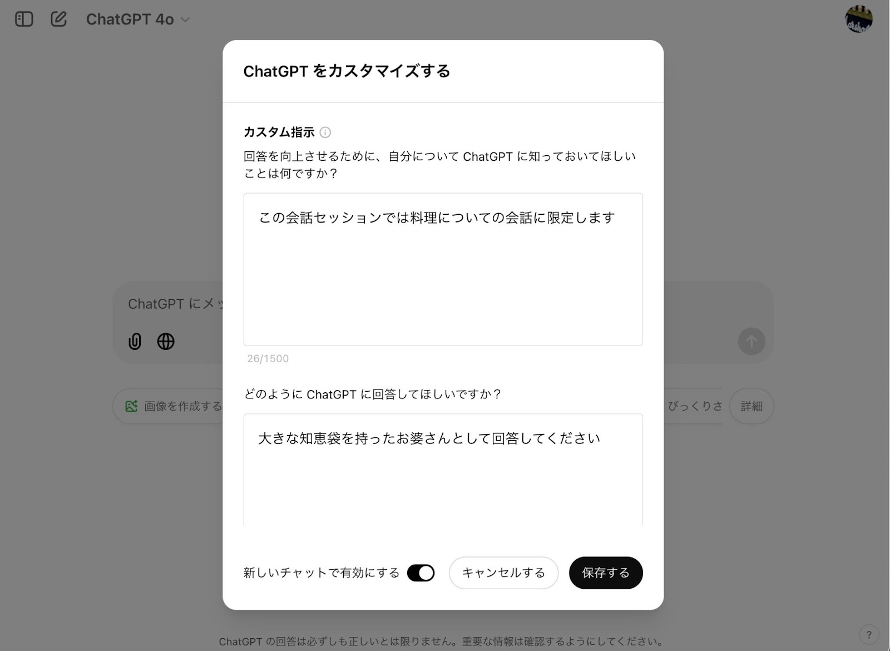The width and height of the screenshot is (890, 651).
Task: Click the paperclip attach file icon
Action: coord(135,341)
